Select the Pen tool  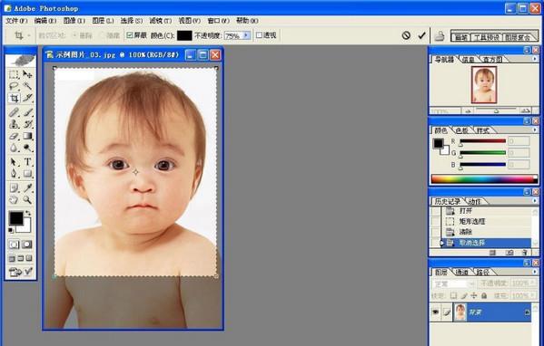pos(14,173)
